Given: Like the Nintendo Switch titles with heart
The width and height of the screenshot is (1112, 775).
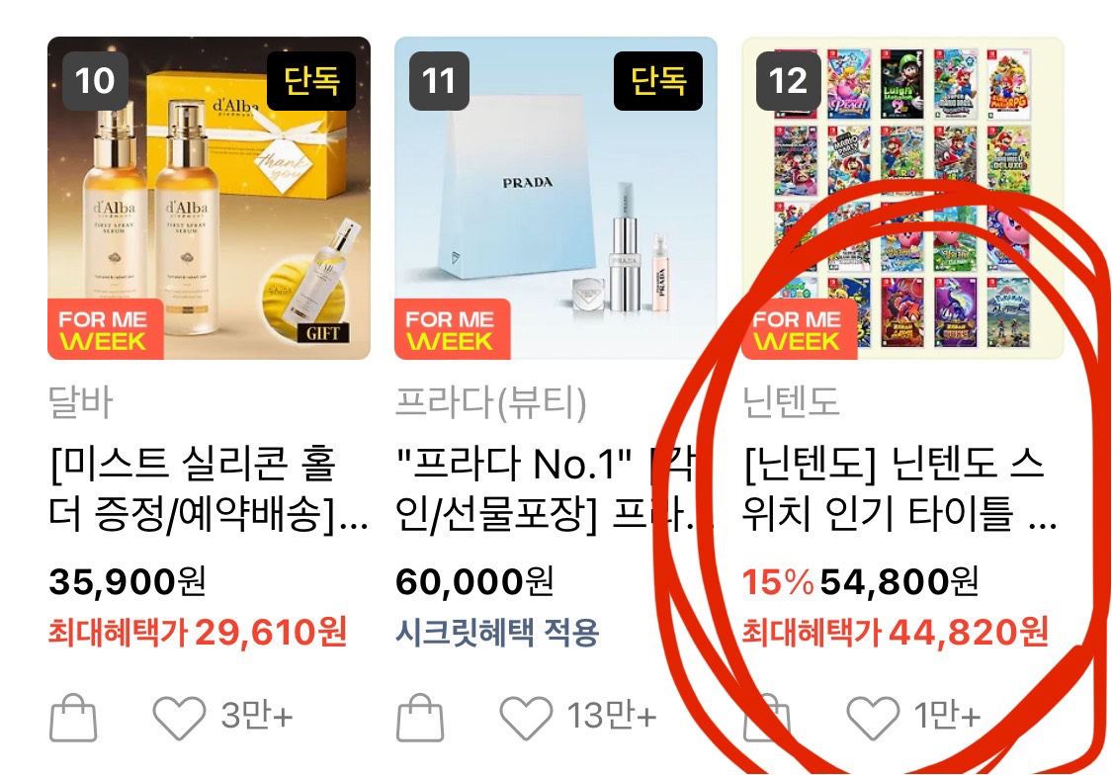Looking at the screenshot, I should [873, 718].
